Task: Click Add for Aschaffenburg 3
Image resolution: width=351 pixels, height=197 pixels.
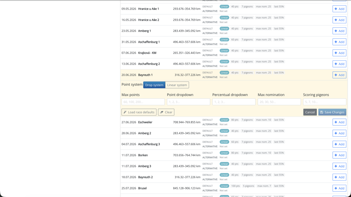Action: coord(339,144)
